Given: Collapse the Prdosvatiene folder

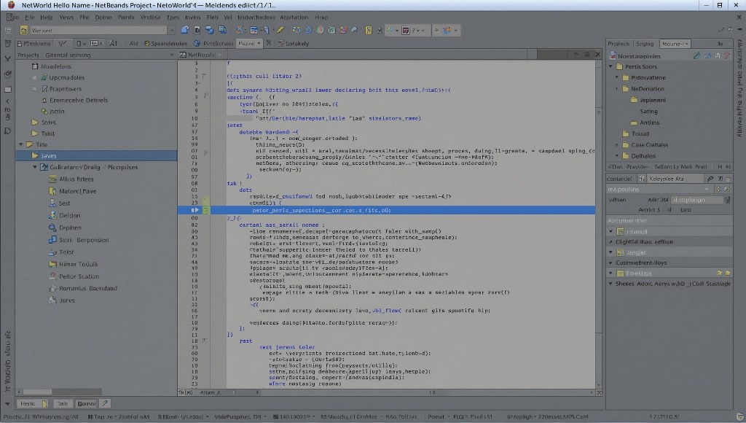Looking at the screenshot, I should tap(617, 77).
